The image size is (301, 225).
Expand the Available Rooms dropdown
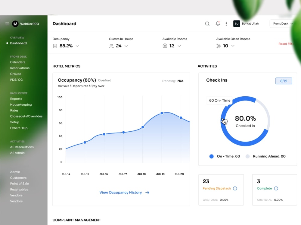pyautogui.click(x=179, y=46)
